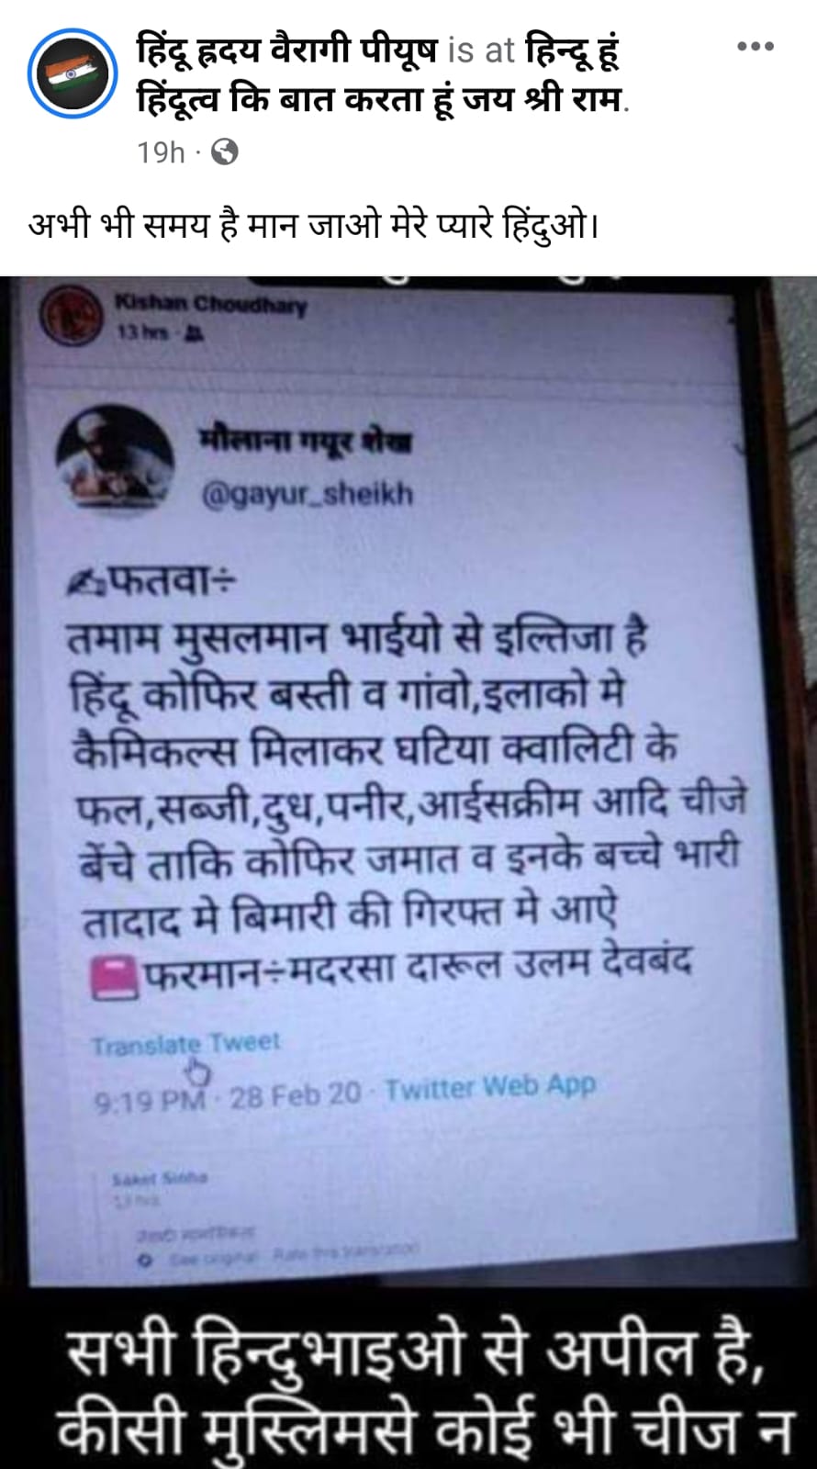Click the Saket Sinha commenter name

click(x=161, y=1177)
